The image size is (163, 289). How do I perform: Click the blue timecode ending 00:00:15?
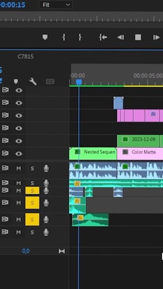[x=13, y=5]
